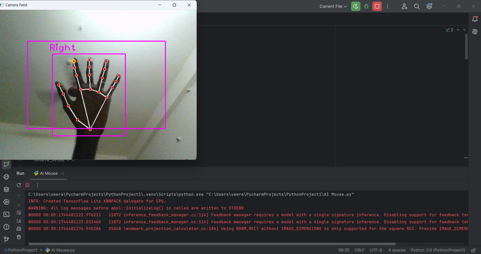Toggle soft-wrap in the run console
Screen dimensions: 481x254
[19, 213]
